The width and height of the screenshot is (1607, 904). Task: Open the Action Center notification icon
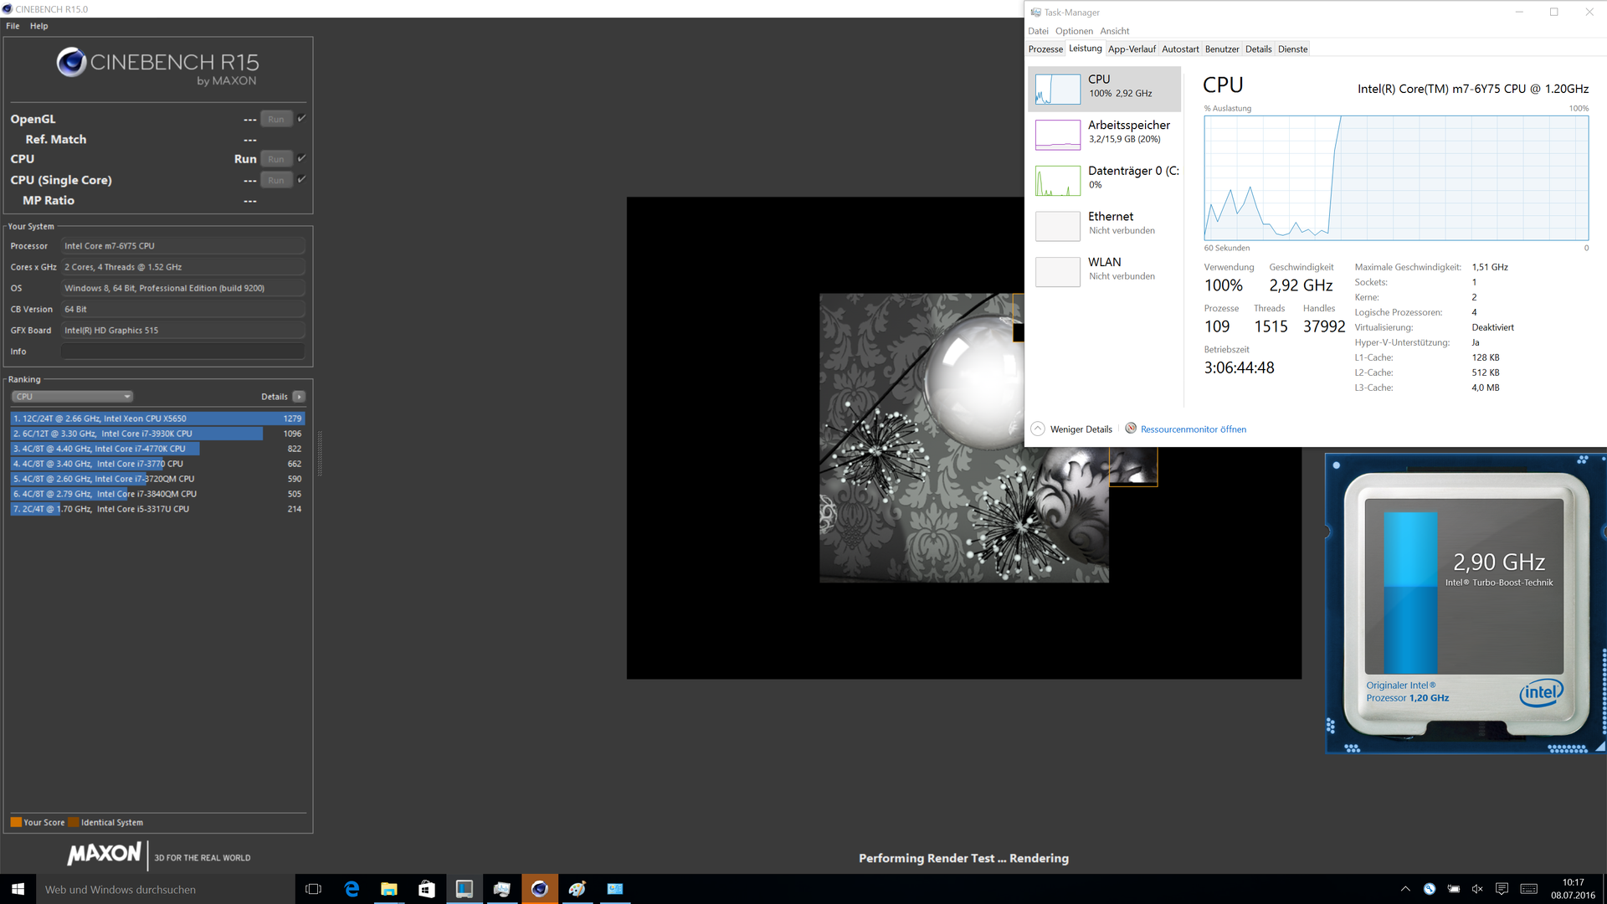point(1502,889)
